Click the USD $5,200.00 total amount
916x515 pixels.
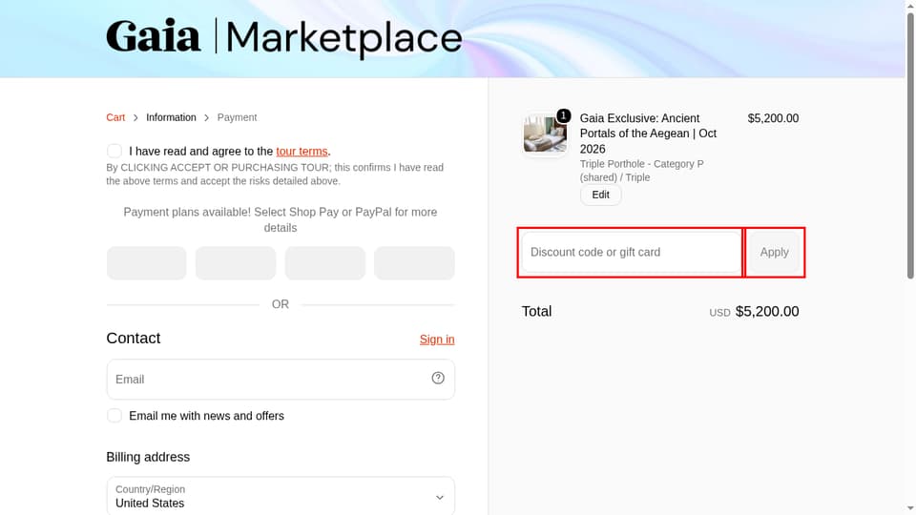click(x=754, y=312)
